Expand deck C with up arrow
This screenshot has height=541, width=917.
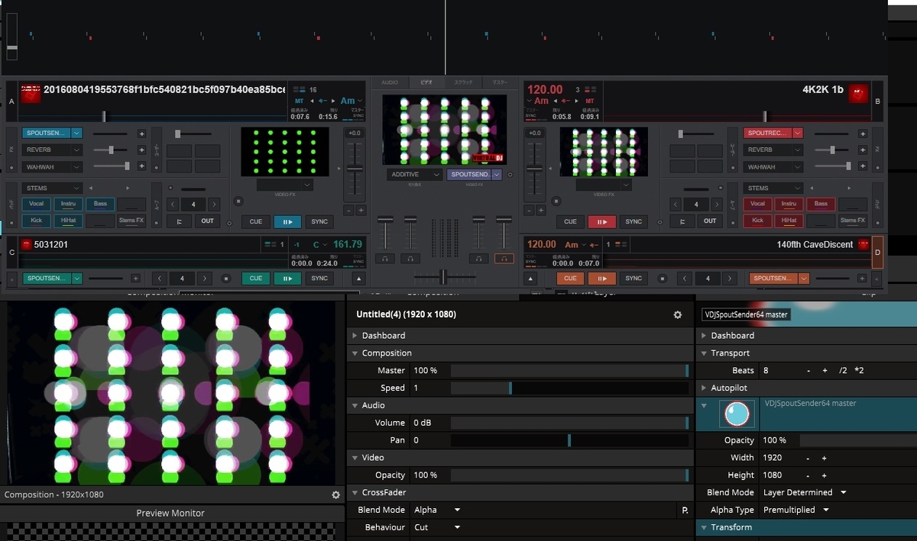(358, 279)
